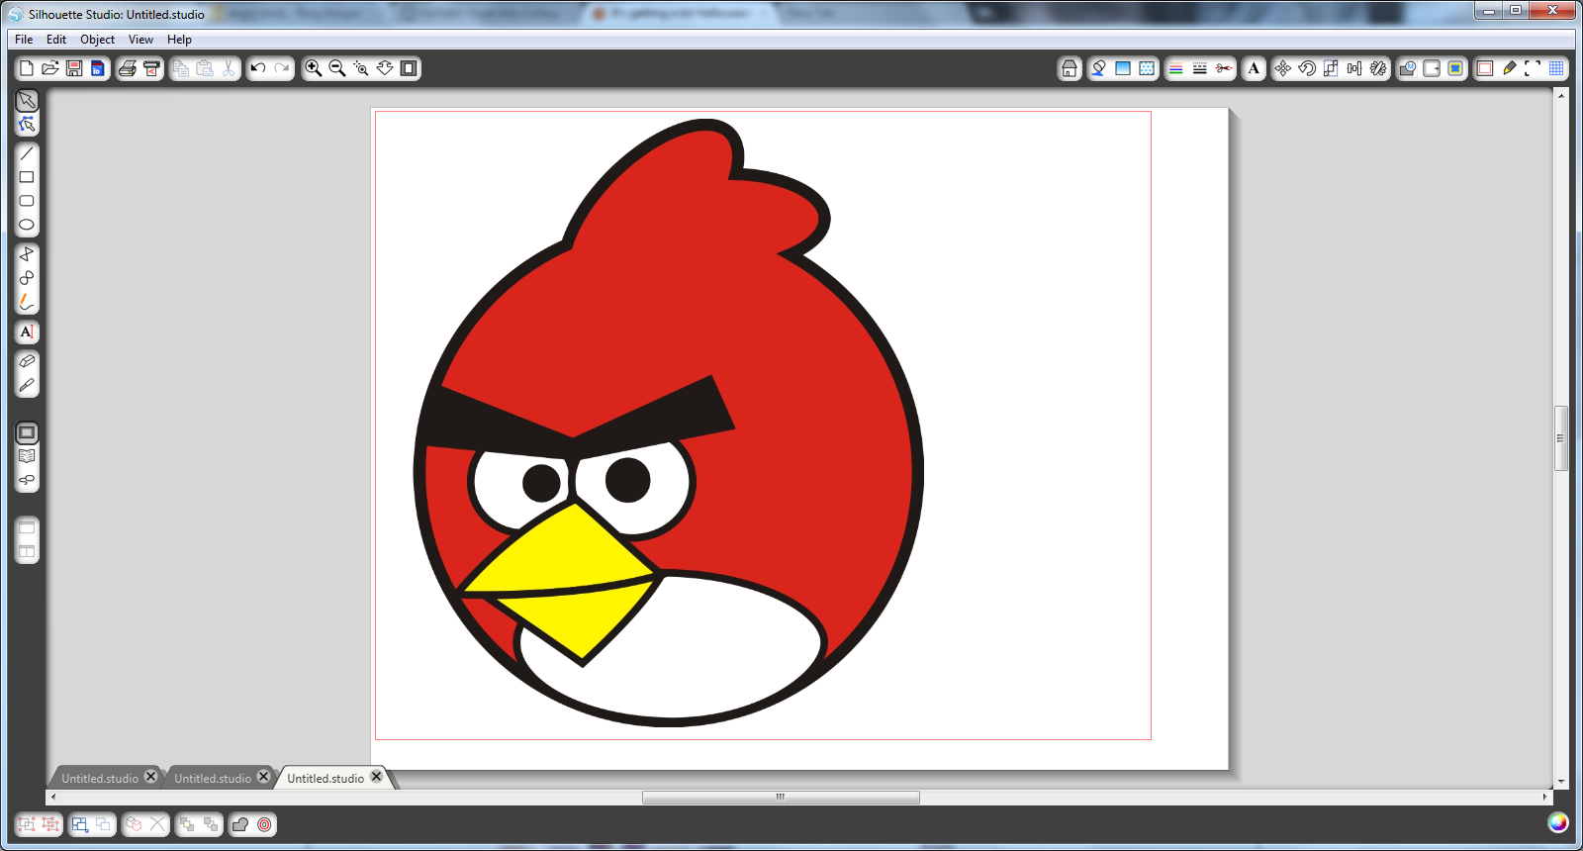Open the cut style scissors panel
The height and width of the screenshot is (851, 1583).
[x=1224, y=68]
